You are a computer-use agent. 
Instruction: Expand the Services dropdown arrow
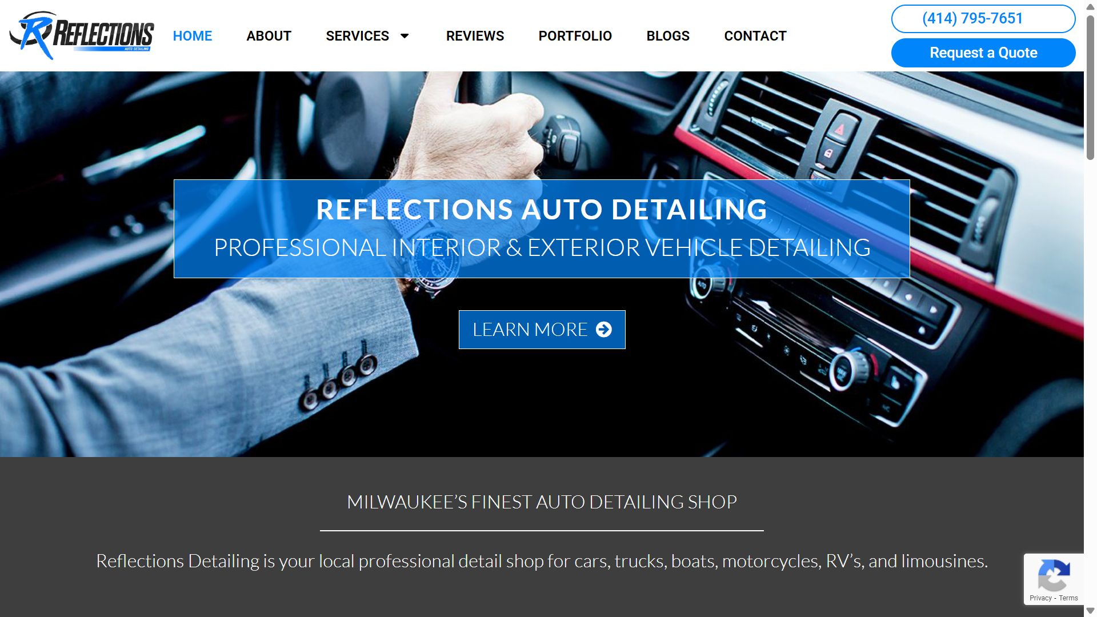tap(405, 36)
